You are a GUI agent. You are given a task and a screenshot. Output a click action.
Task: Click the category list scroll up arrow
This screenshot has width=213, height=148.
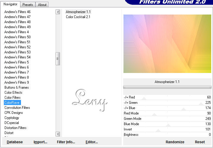[58, 12]
